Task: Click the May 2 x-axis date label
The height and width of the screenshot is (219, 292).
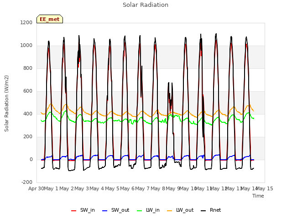Action: pos(67,188)
